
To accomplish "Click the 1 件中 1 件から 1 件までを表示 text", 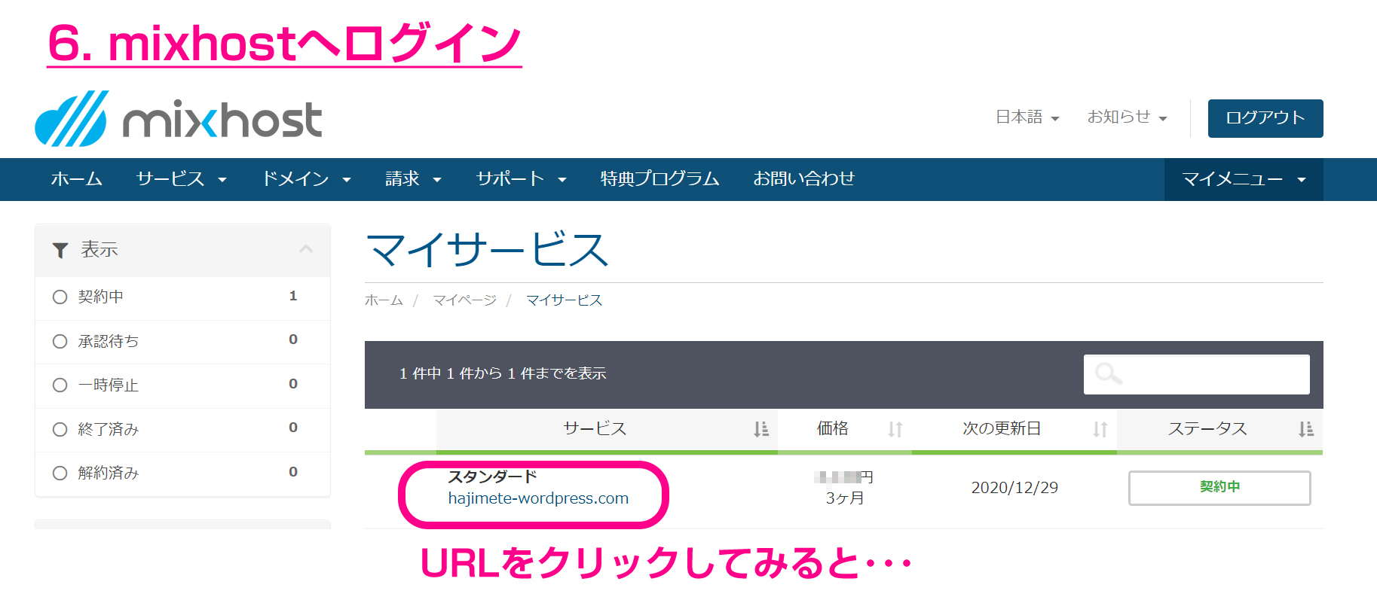I will (x=503, y=373).
